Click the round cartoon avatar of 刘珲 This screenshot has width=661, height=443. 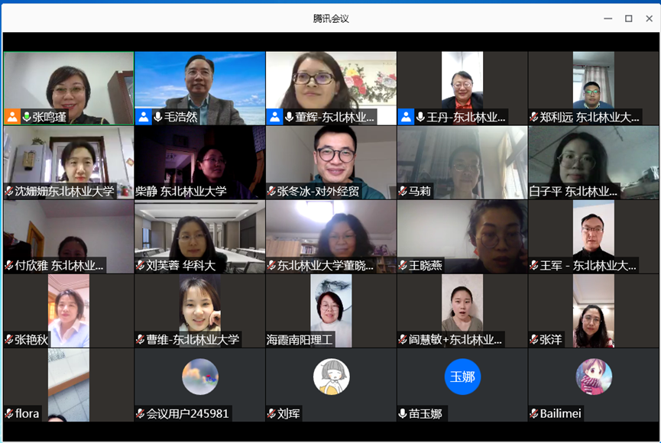[331, 377]
